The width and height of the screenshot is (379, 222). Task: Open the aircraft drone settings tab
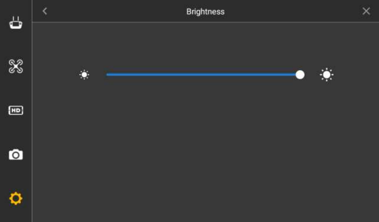16,66
